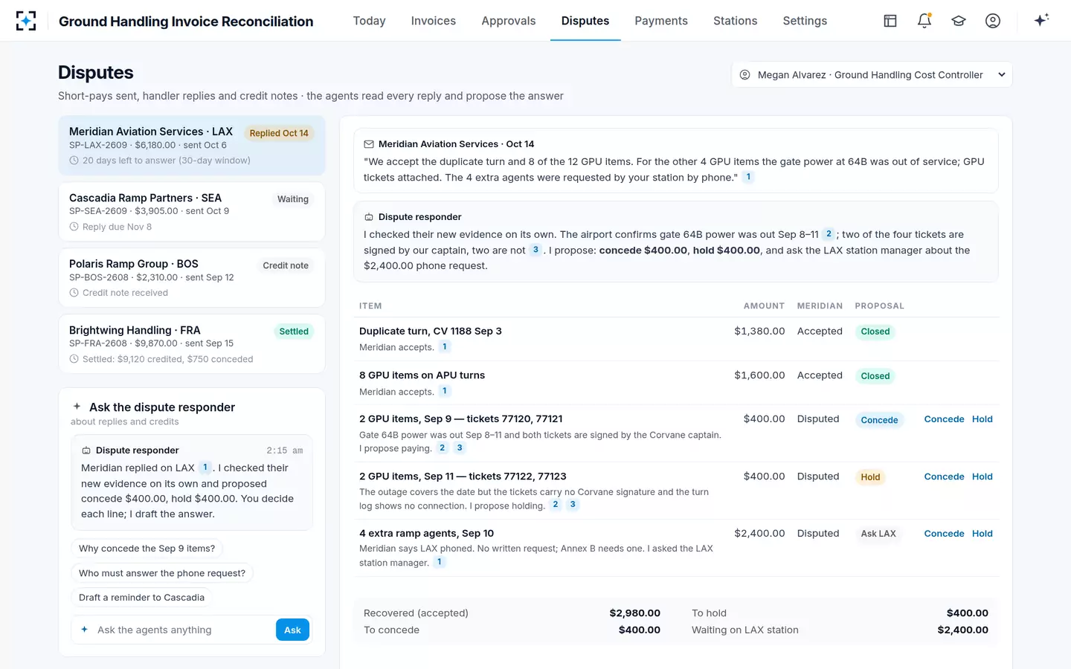Open citation 1 on extra ramp agents row
The image size is (1071, 669).
coord(440,562)
